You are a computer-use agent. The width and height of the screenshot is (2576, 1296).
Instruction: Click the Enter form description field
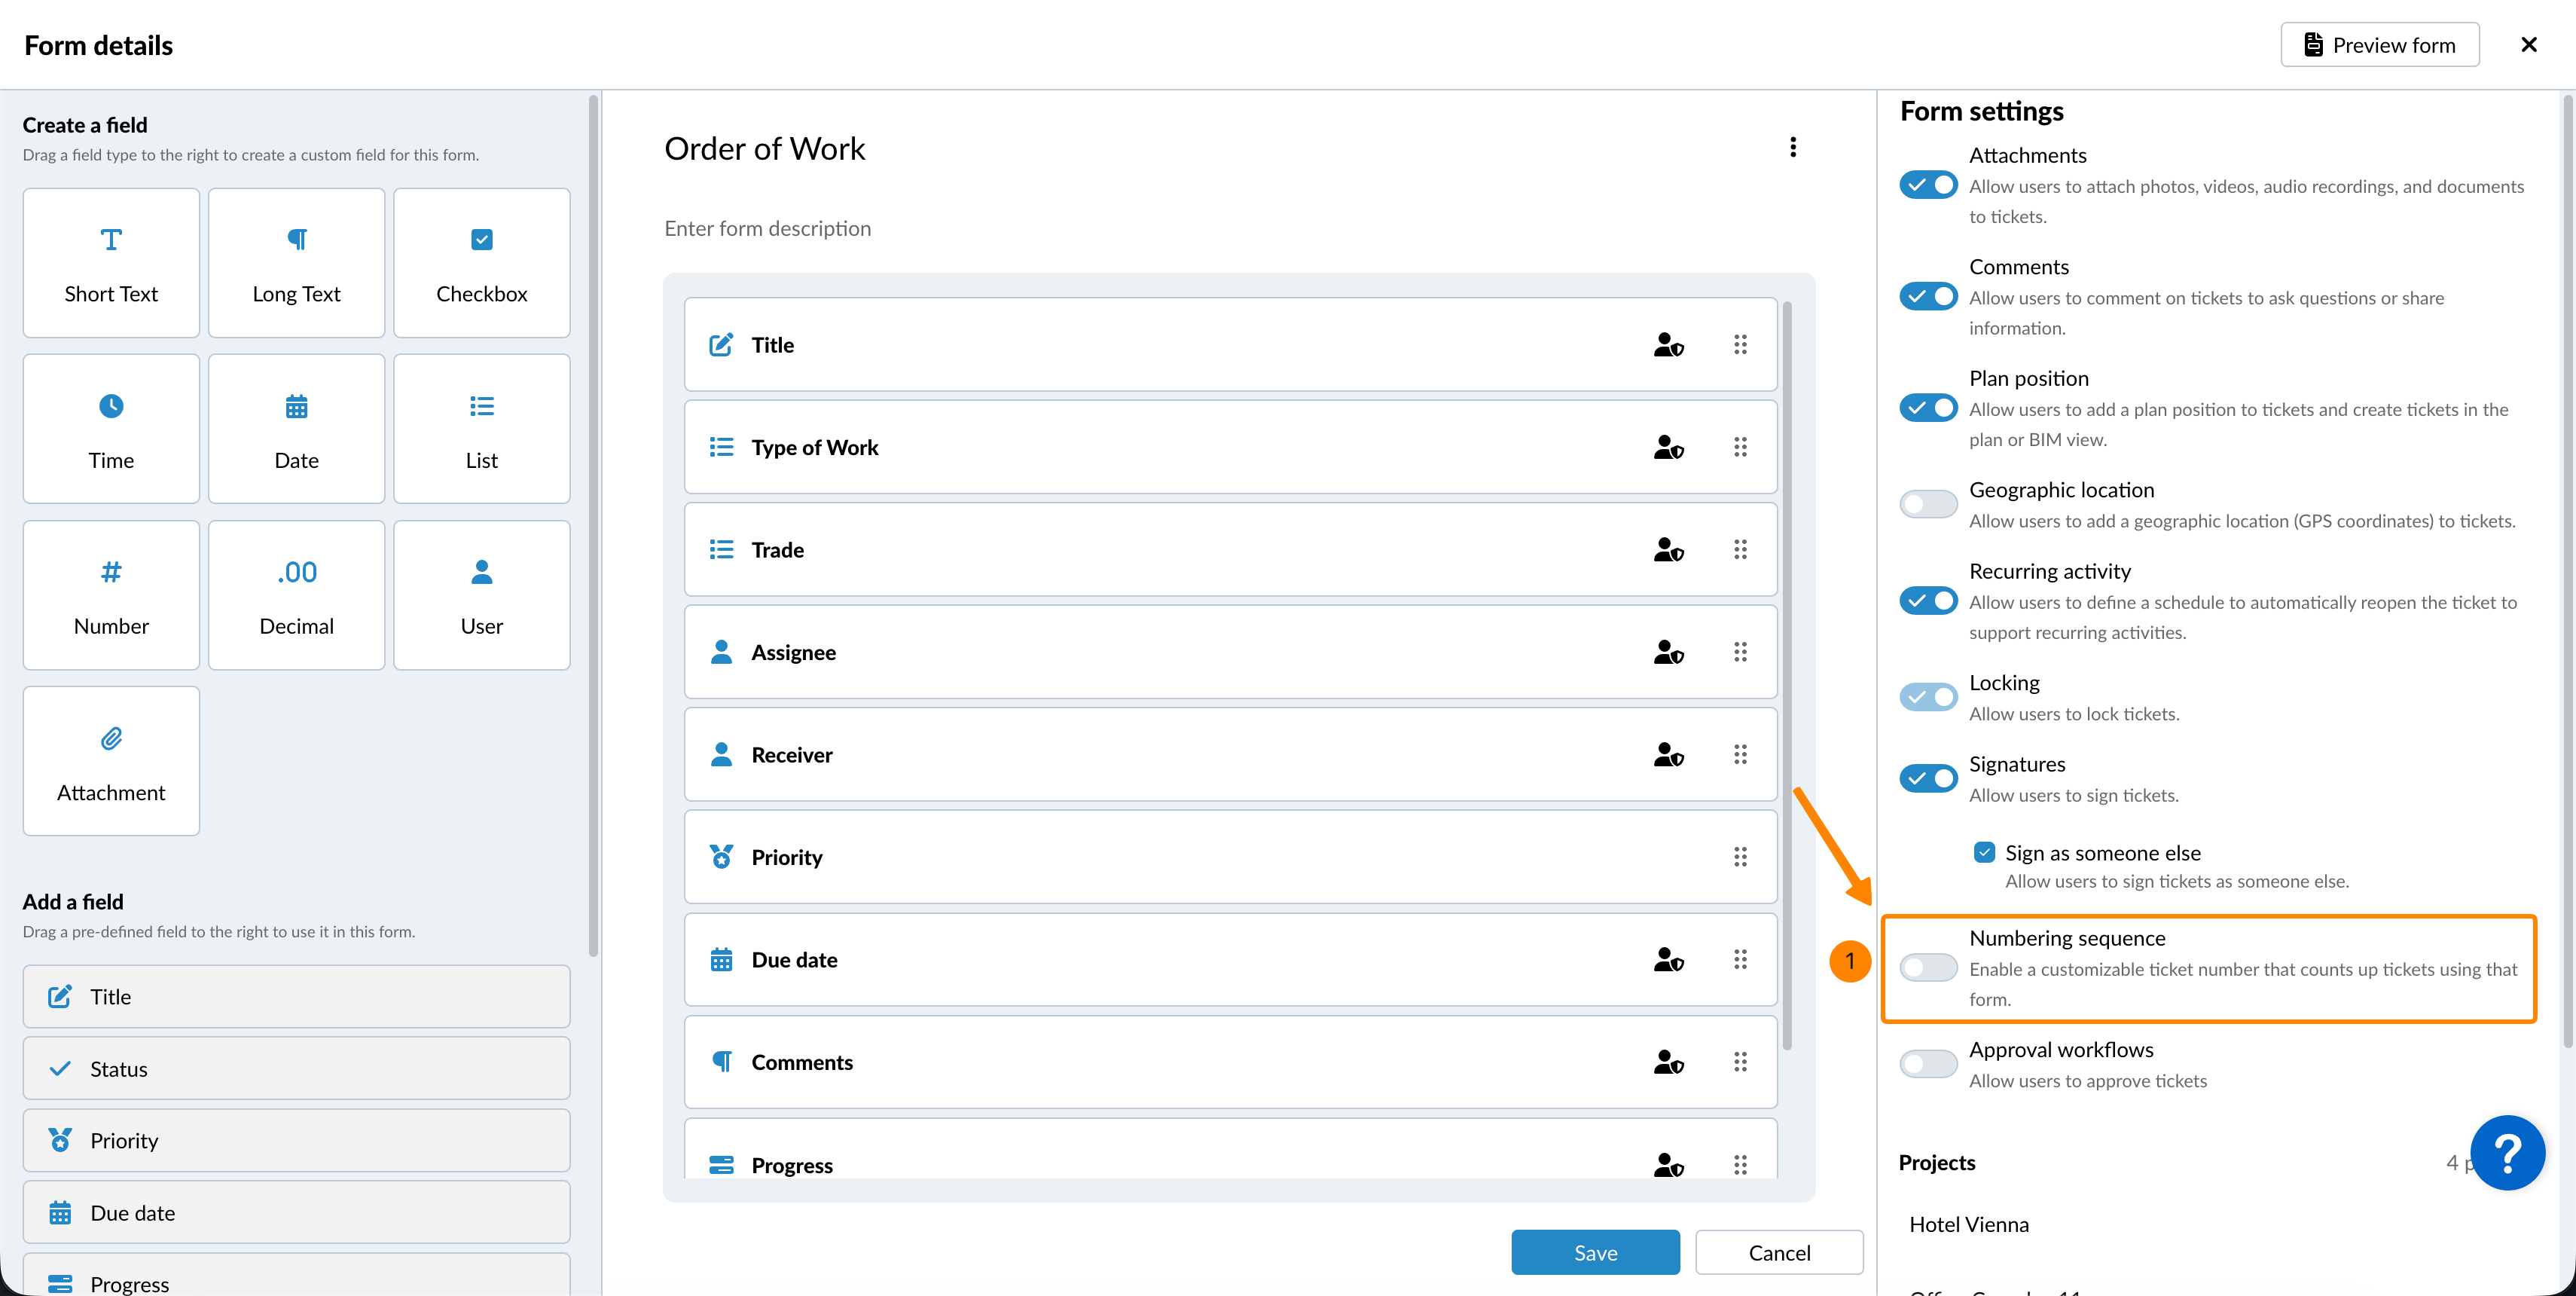767,229
